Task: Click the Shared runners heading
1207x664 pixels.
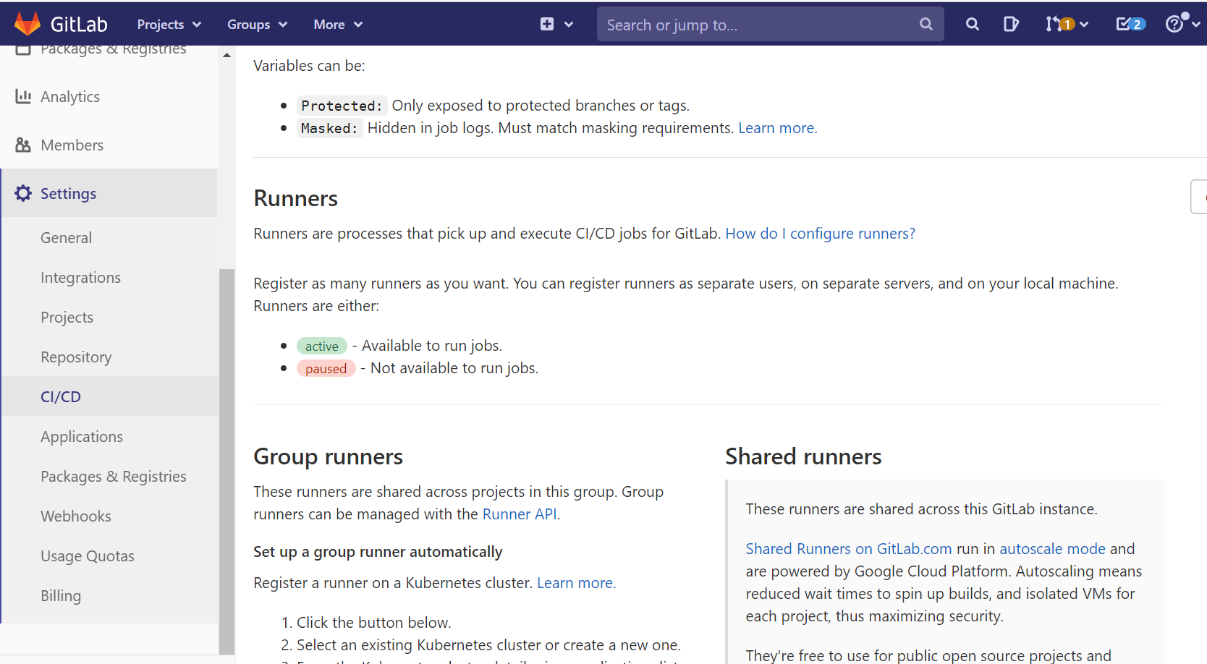Action: 803,456
